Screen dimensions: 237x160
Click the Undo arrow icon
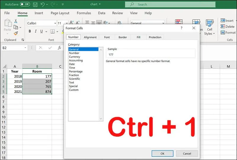pos(43,4)
